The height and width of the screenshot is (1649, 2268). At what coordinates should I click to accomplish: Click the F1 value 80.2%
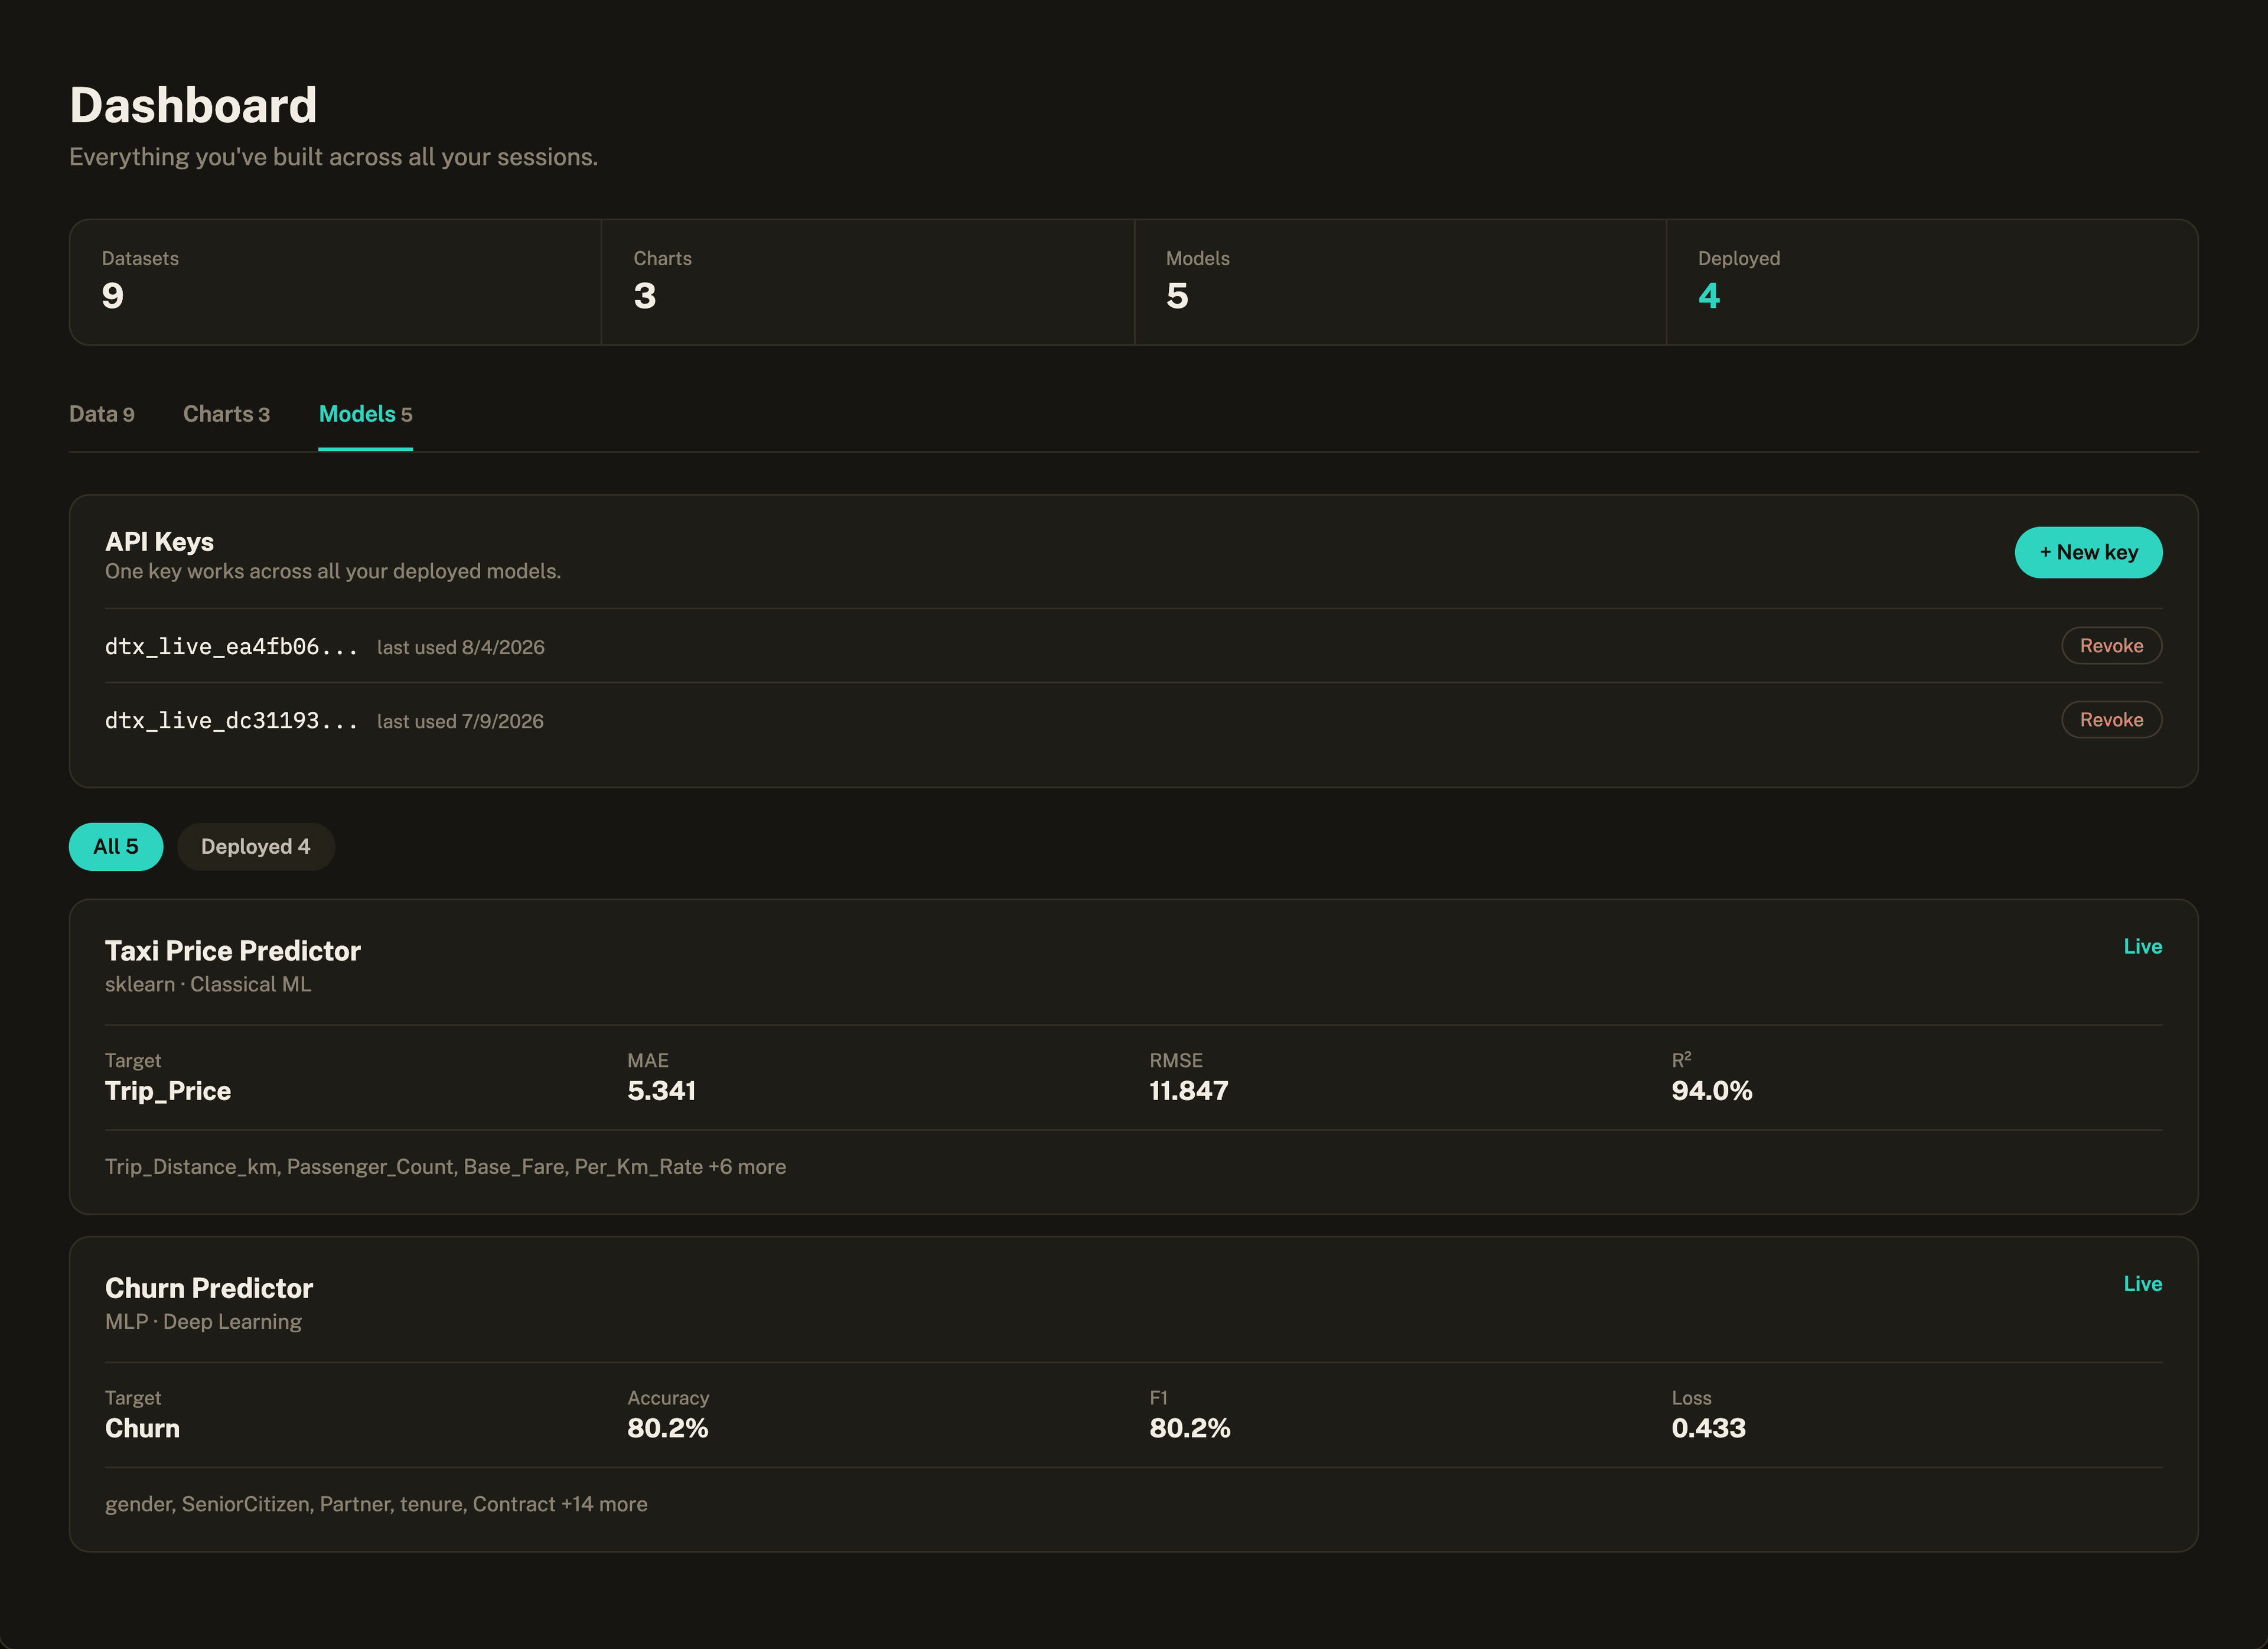1189,1428
